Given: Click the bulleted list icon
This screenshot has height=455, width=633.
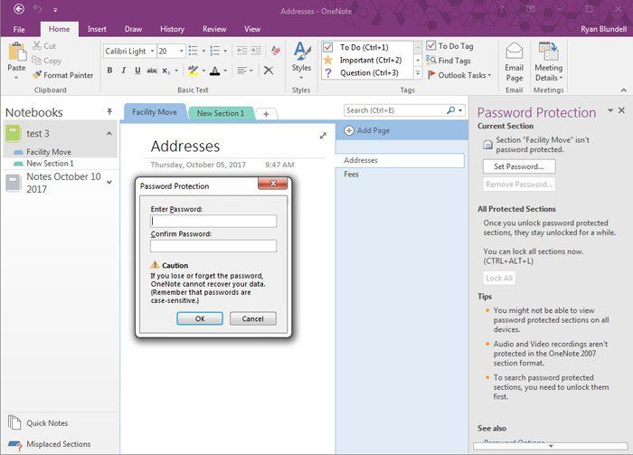Looking at the screenshot, I should tap(194, 51).
